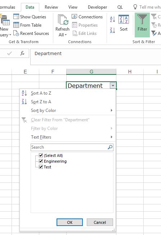The height and width of the screenshot is (235, 161).
Task: Click the Reapply filter ribbon icon
Action: click(154, 25)
